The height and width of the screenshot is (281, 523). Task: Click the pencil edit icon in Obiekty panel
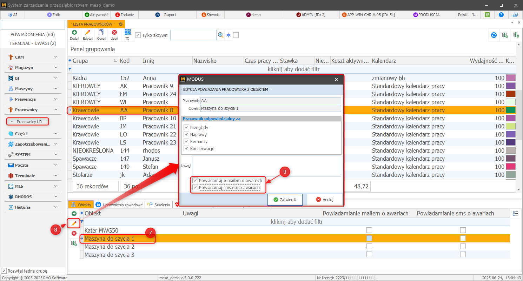click(x=74, y=223)
